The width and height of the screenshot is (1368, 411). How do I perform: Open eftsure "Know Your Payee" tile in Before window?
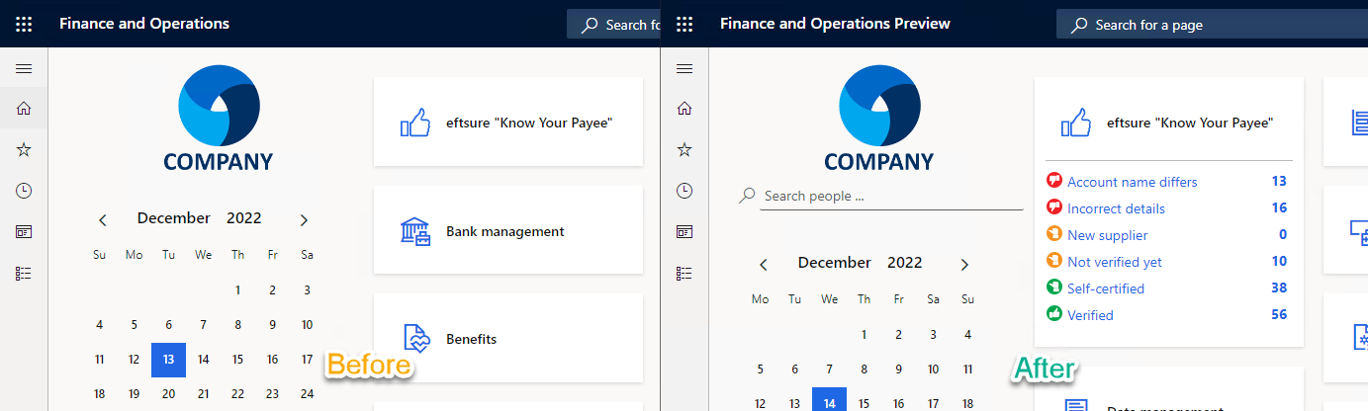(508, 123)
